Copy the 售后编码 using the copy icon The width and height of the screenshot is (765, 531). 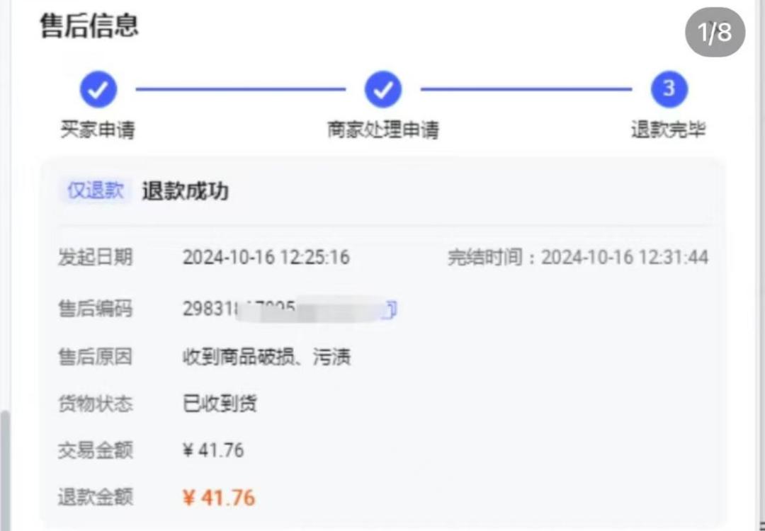(x=390, y=309)
